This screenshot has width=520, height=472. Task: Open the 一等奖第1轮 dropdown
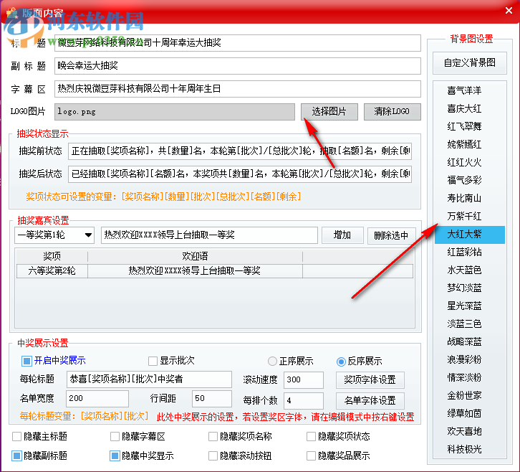pos(54,235)
